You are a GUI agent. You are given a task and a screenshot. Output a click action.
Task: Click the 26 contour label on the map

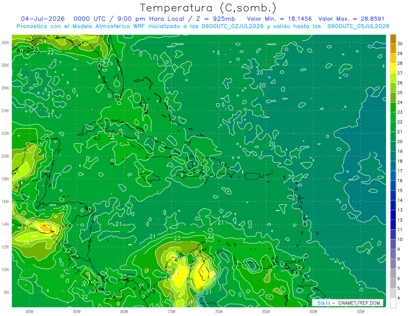(x=26, y=243)
